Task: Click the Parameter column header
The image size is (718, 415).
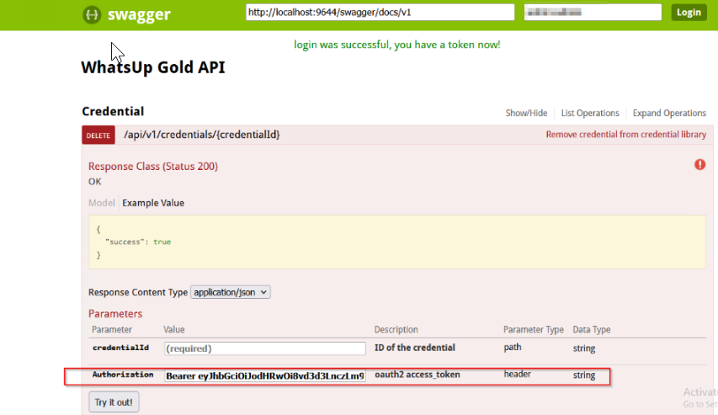Action: pyautogui.click(x=112, y=330)
